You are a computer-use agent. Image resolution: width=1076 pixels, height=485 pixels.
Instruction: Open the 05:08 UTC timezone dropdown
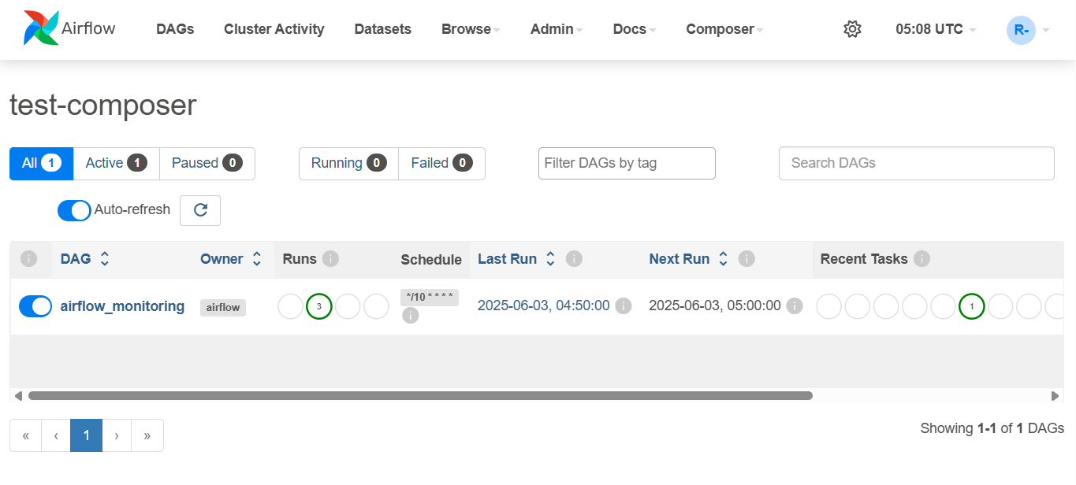point(936,29)
